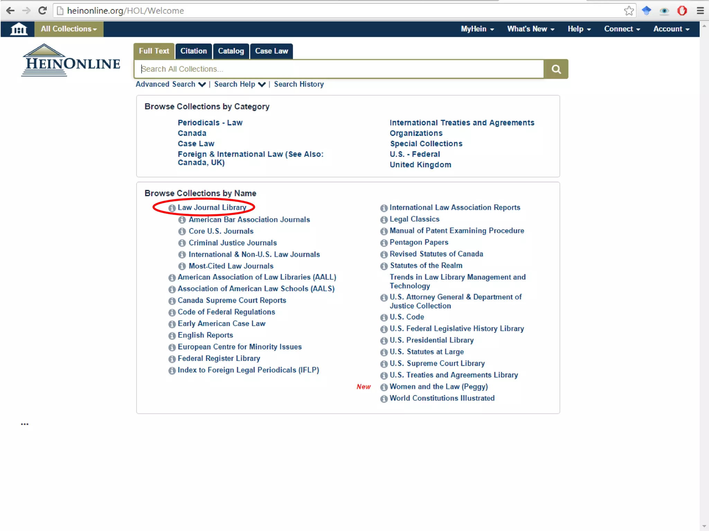This screenshot has width=709, height=531.
Task: Click the HeinOnline home building icon
Action: point(18,29)
